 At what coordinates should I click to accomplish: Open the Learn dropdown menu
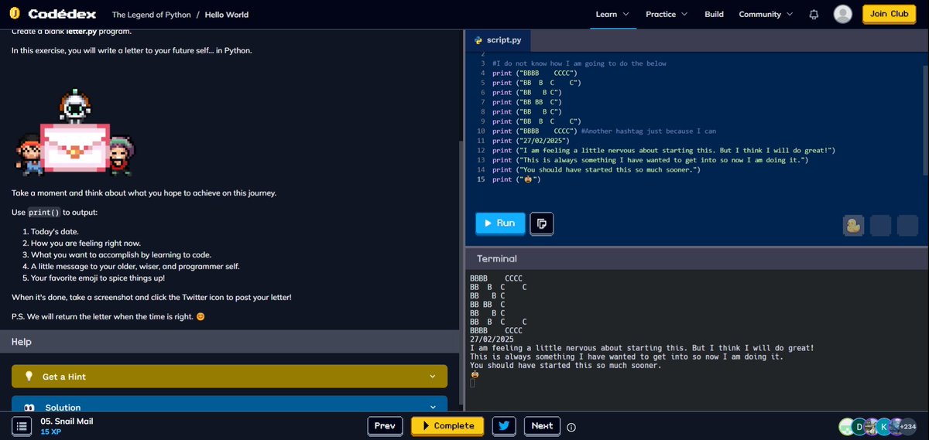tap(612, 14)
